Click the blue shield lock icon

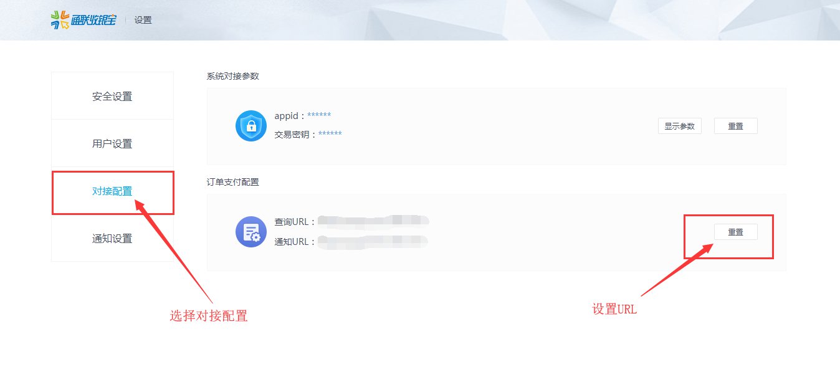(251, 126)
